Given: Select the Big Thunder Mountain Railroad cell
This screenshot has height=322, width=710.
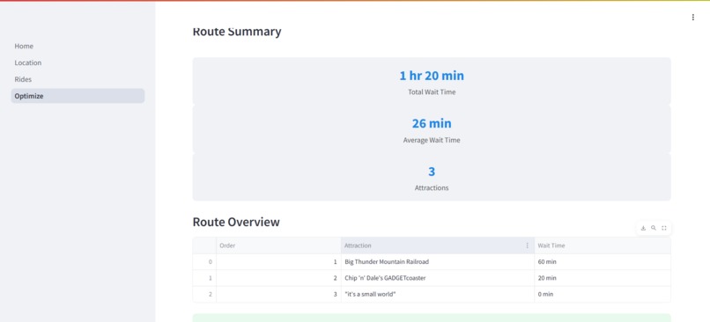Looking at the screenshot, I should point(438,262).
